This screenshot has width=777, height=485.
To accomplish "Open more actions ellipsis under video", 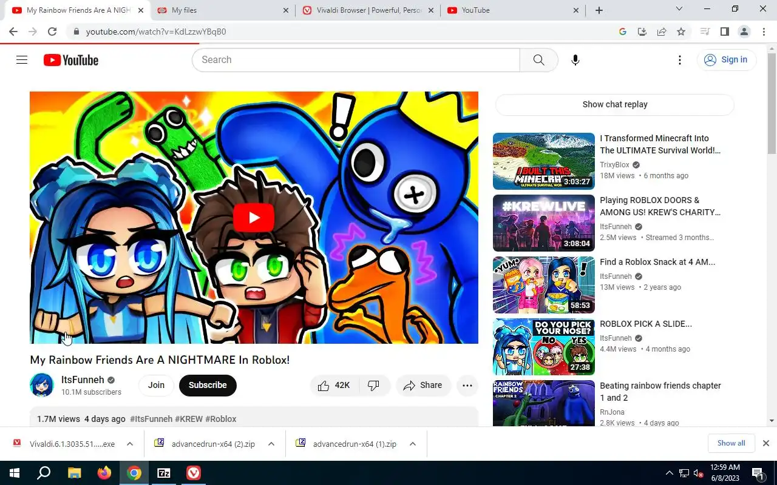I will [x=467, y=386].
